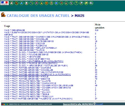Click the blue briefcase toolbar icon
125x108 pixels.
[56, 3]
